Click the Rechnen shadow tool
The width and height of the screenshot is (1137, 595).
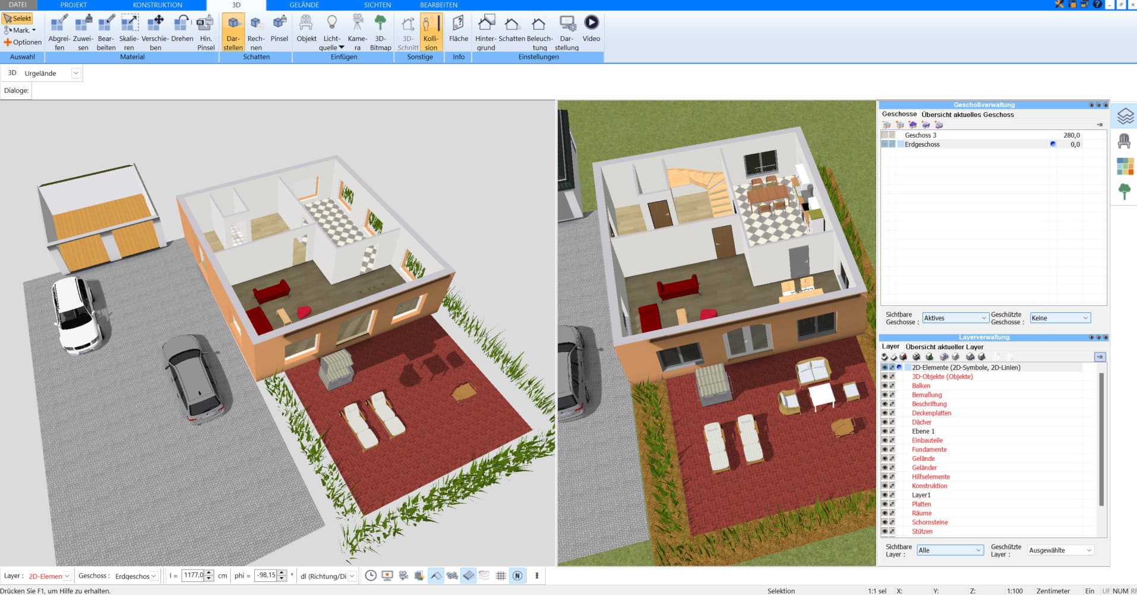click(255, 33)
